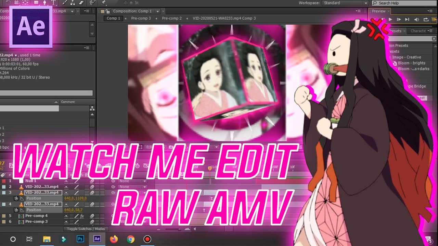Click graph editor icon for layer 3 Position
Image resolution: width=438 pixels, height=246 pixels.
23,199
